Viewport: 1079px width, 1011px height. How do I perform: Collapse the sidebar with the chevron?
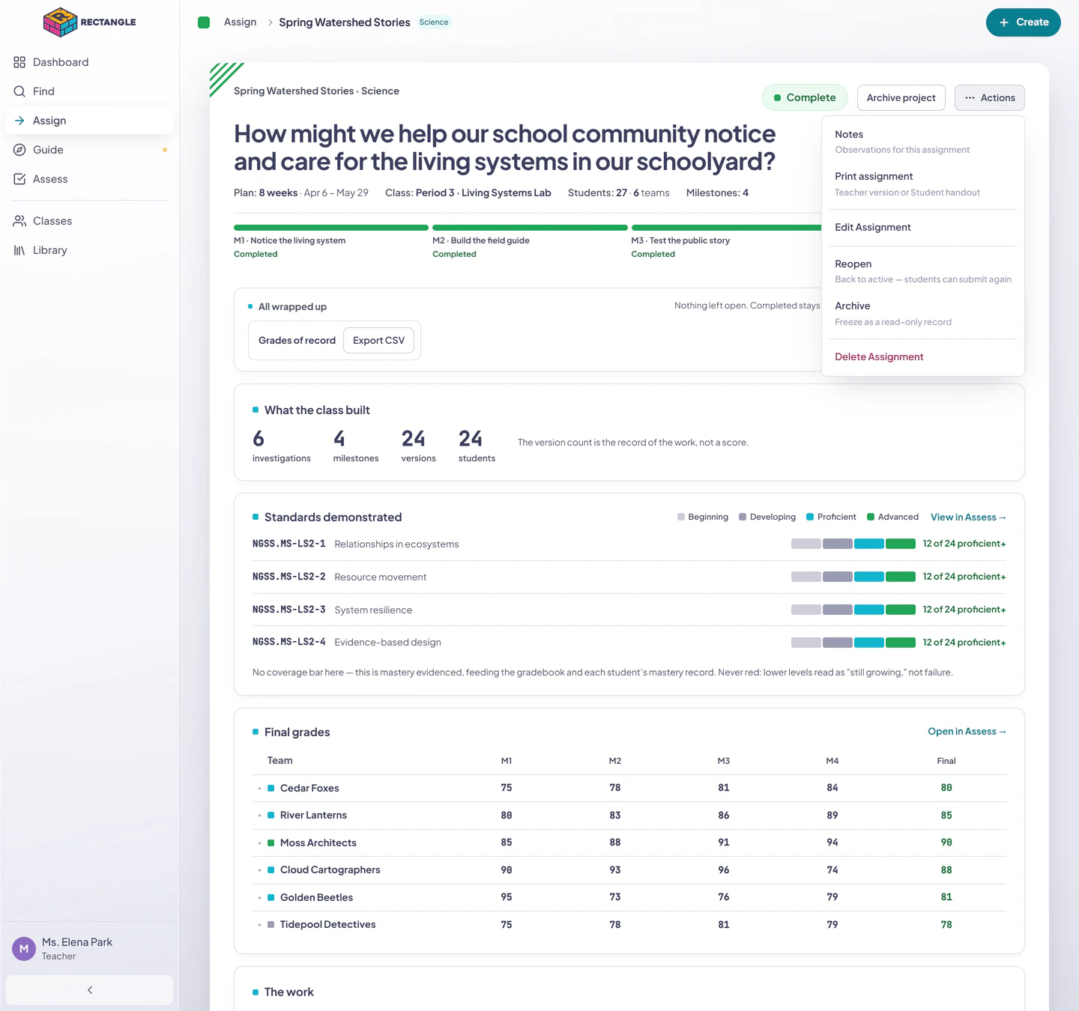[89, 990]
